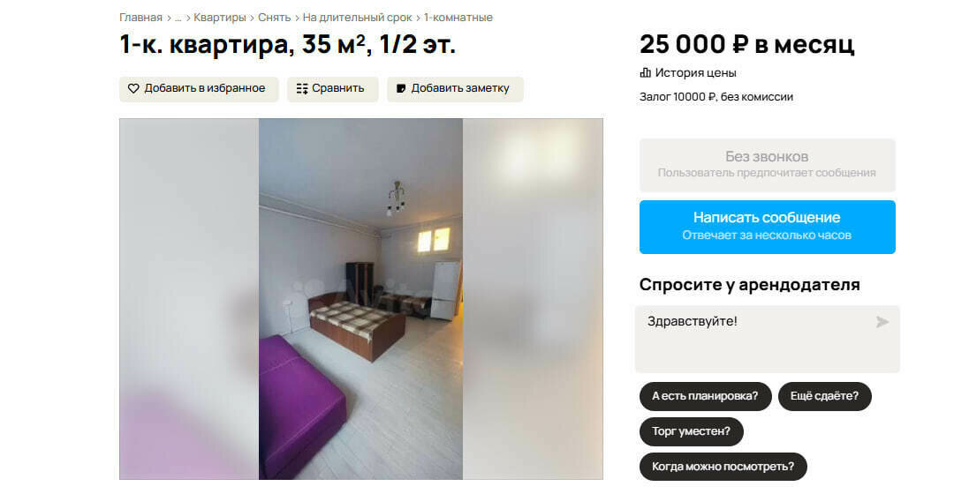This screenshot has height=494, width=954.
Task: Open 1-комнатные breadcrumb link
Action: 458,18
